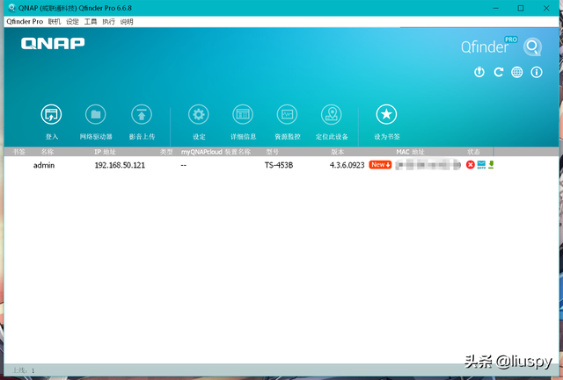Click the green download status icon

click(491, 165)
